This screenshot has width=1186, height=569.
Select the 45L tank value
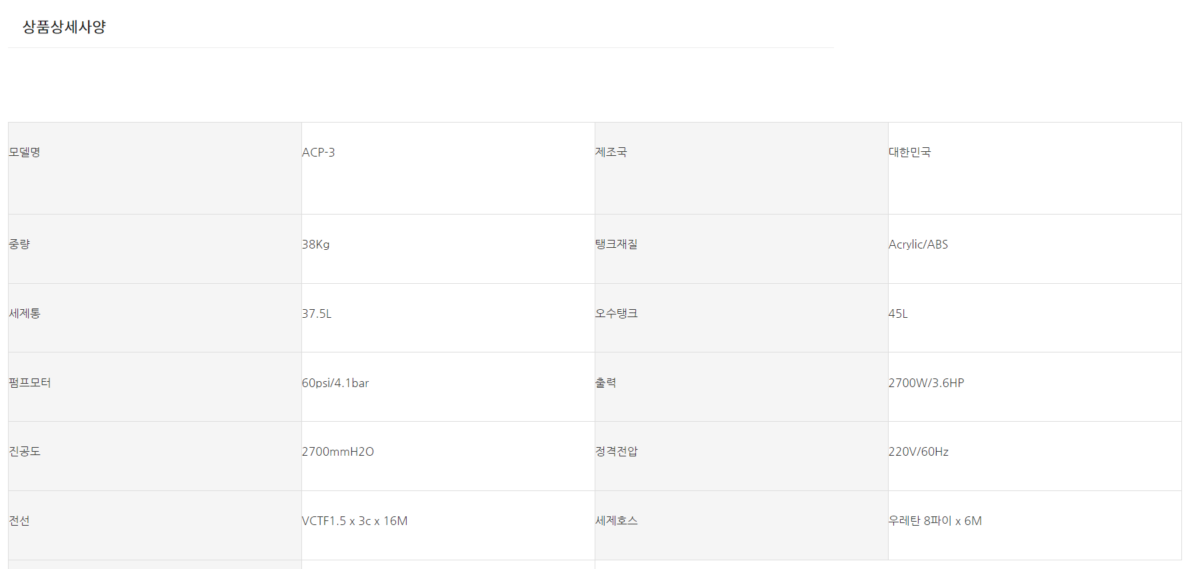click(898, 313)
